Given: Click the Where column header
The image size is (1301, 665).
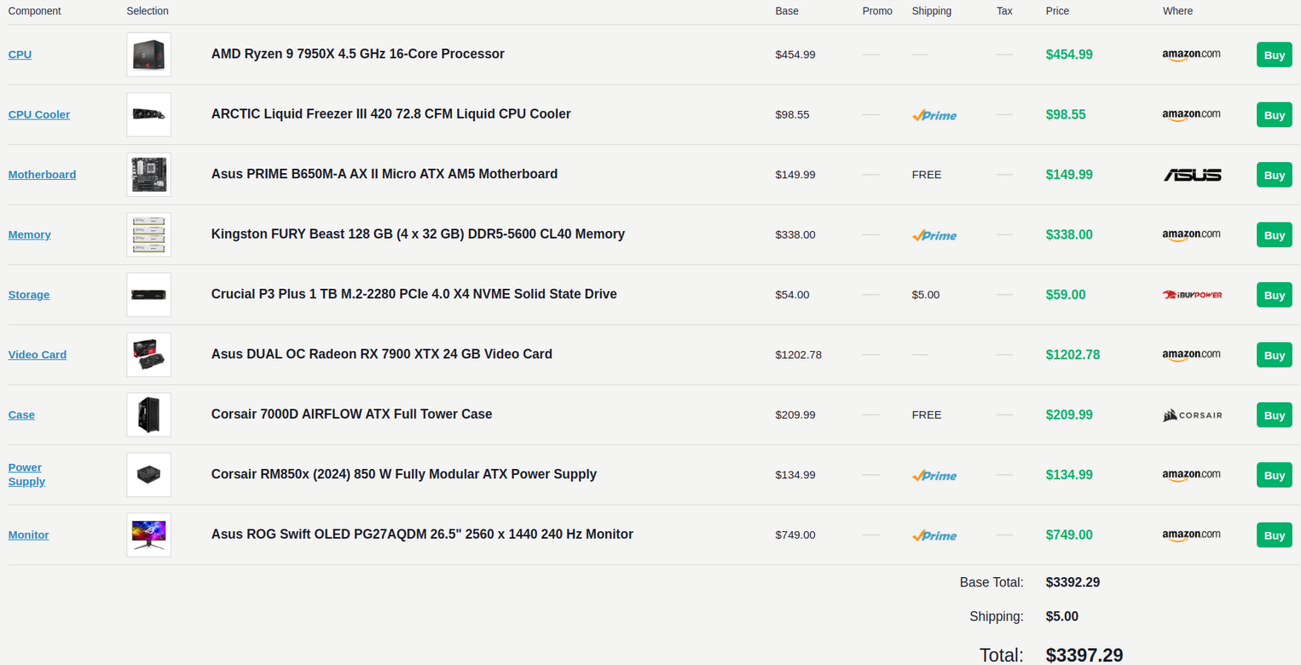Looking at the screenshot, I should [1178, 11].
